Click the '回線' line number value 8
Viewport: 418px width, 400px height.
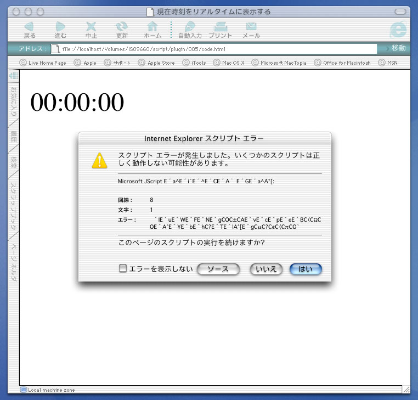coord(151,200)
